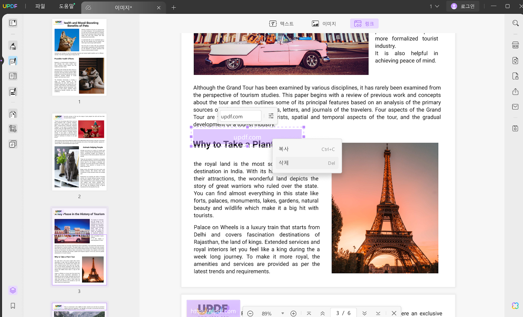Screen dimensions: 523x317
Task: Click the paragraph starting "Although the Grand Tour"
Action: tap(317, 106)
